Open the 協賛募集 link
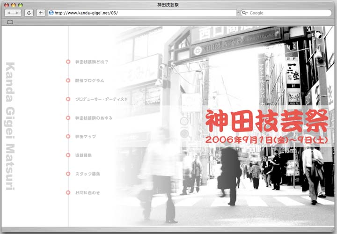This screenshot has width=337, height=234. (x=83, y=155)
